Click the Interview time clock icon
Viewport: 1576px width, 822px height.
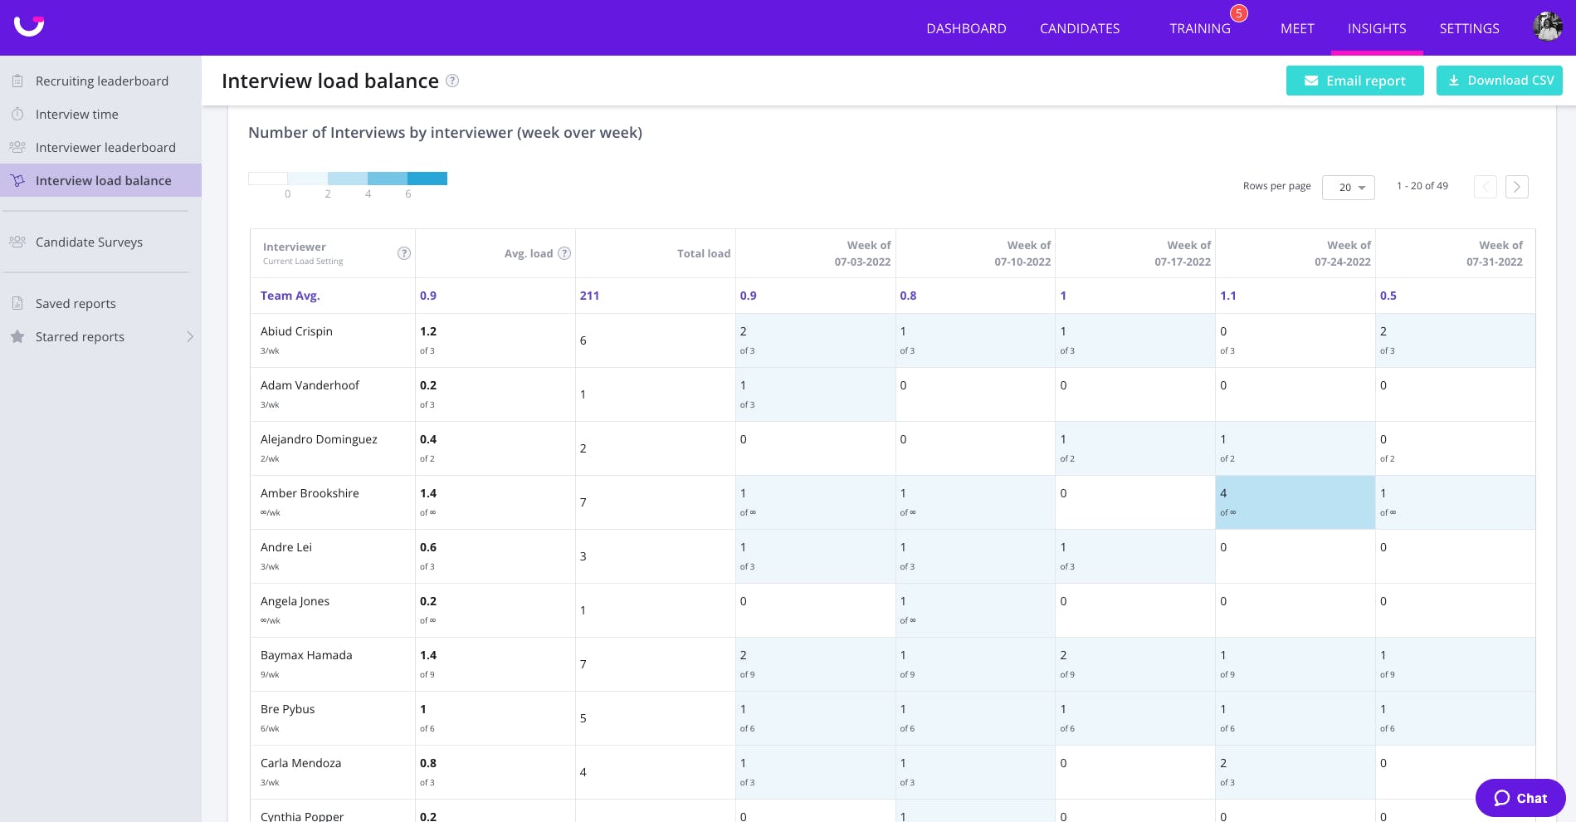tap(17, 114)
